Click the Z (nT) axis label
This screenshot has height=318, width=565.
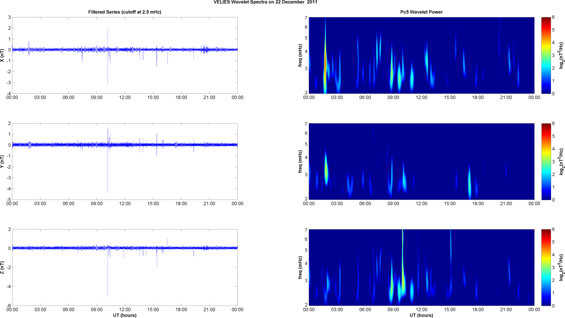(x=2, y=268)
